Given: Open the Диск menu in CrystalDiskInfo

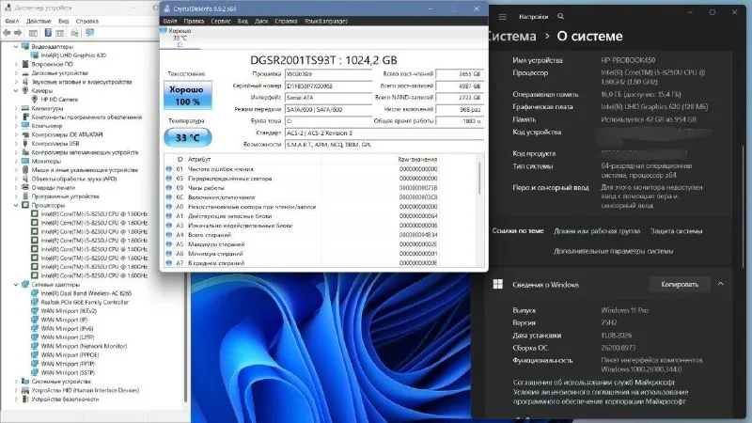Looking at the screenshot, I should click(x=261, y=21).
